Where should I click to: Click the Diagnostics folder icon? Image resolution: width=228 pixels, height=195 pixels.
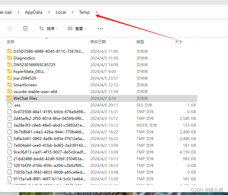(9, 58)
